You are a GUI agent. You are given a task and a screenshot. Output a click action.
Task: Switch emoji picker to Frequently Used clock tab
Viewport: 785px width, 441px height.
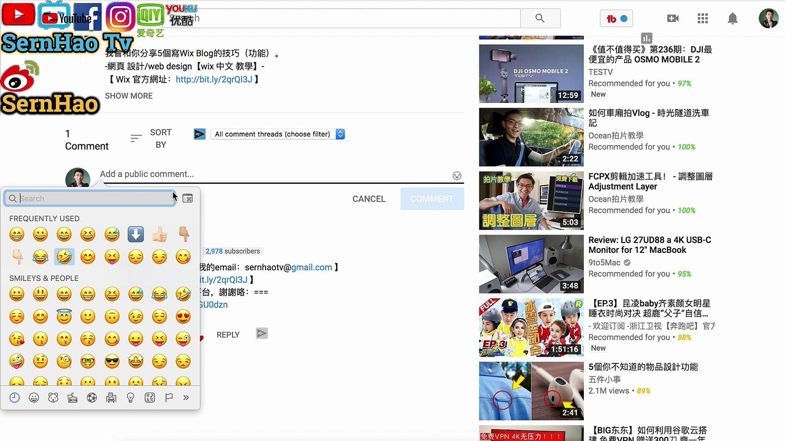15,398
